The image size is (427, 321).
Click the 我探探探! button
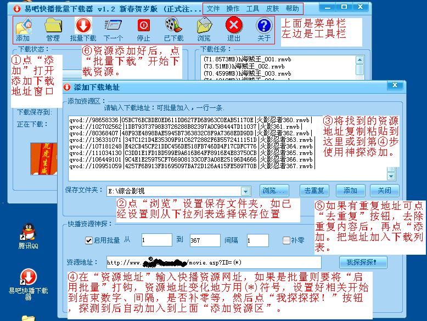pyautogui.click(x=363, y=262)
